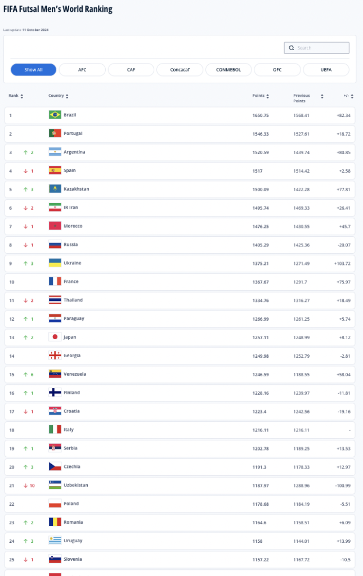The width and height of the screenshot is (363, 576).
Task: Sort the table by Rank arrows
Action: pos(22,96)
